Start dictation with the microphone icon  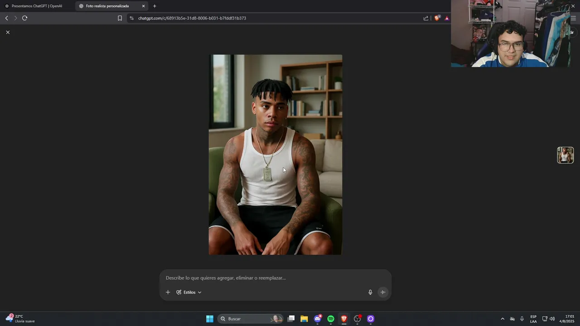(x=370, y=292)
